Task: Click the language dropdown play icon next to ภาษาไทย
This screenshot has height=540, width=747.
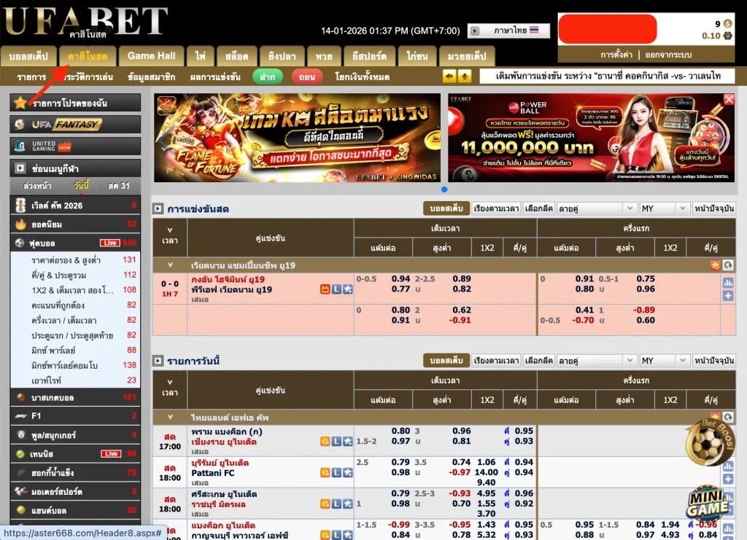Action: point(474,31)
